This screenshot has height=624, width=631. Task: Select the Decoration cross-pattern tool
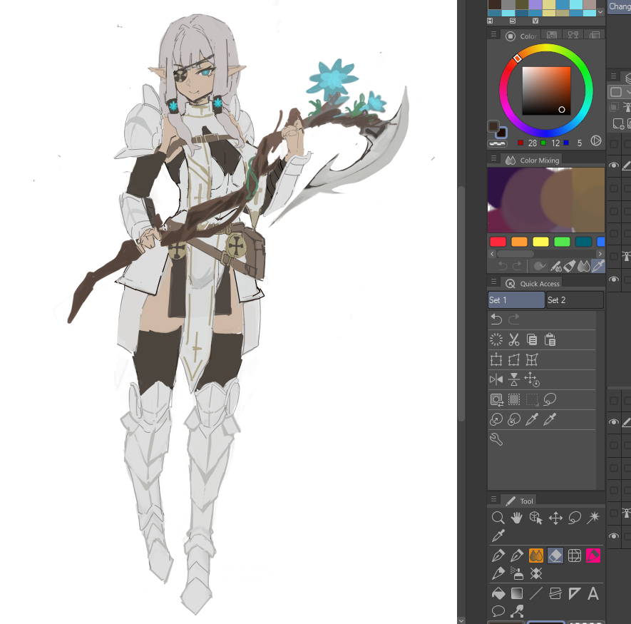[x=536, y=573]
